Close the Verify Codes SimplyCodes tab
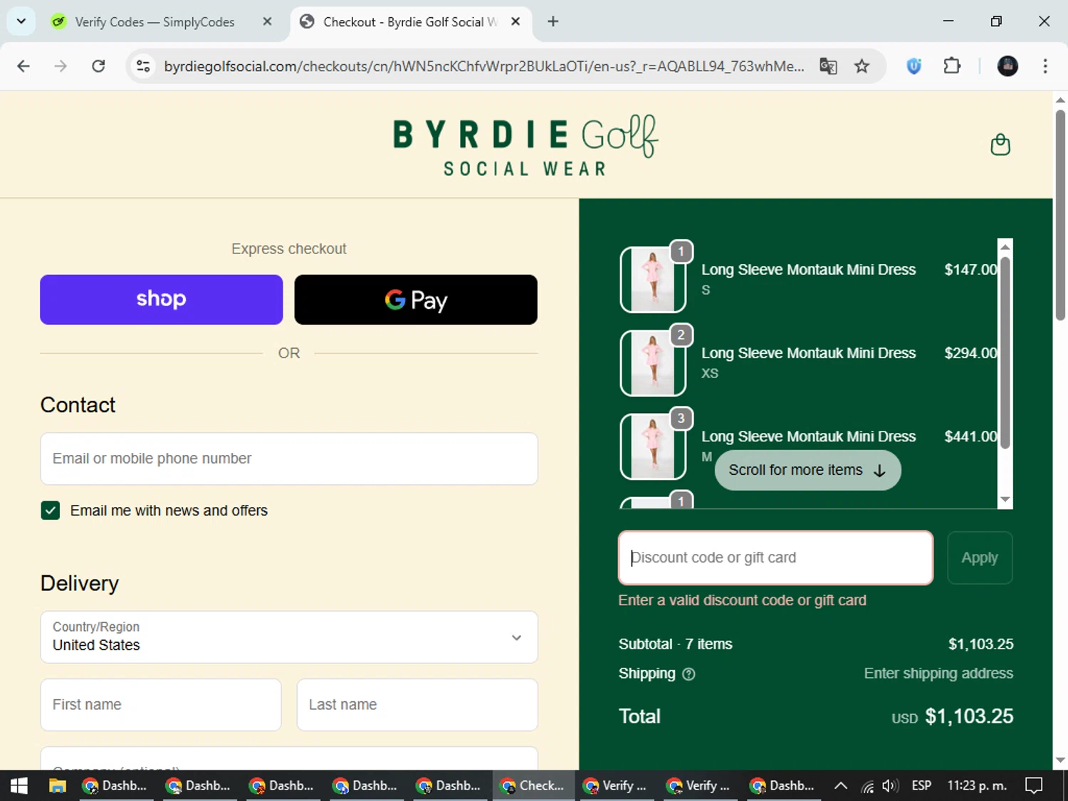Image resolution: width=1068 pixels, height=801 pixels. coord(267,21)
